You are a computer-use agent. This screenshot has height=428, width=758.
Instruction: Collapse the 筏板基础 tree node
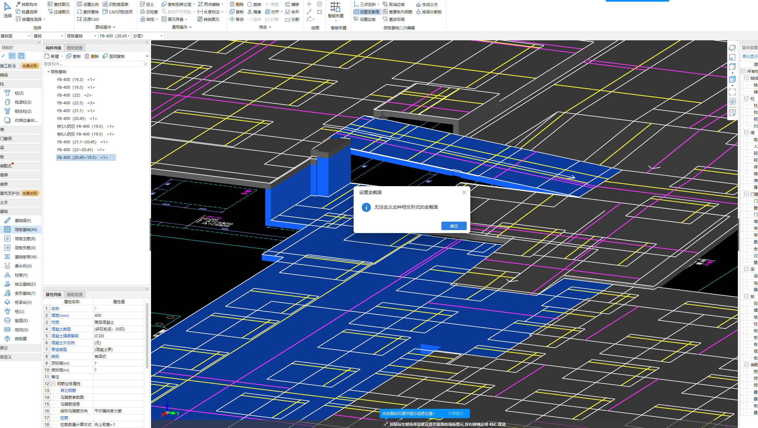(x=48, y=72)
